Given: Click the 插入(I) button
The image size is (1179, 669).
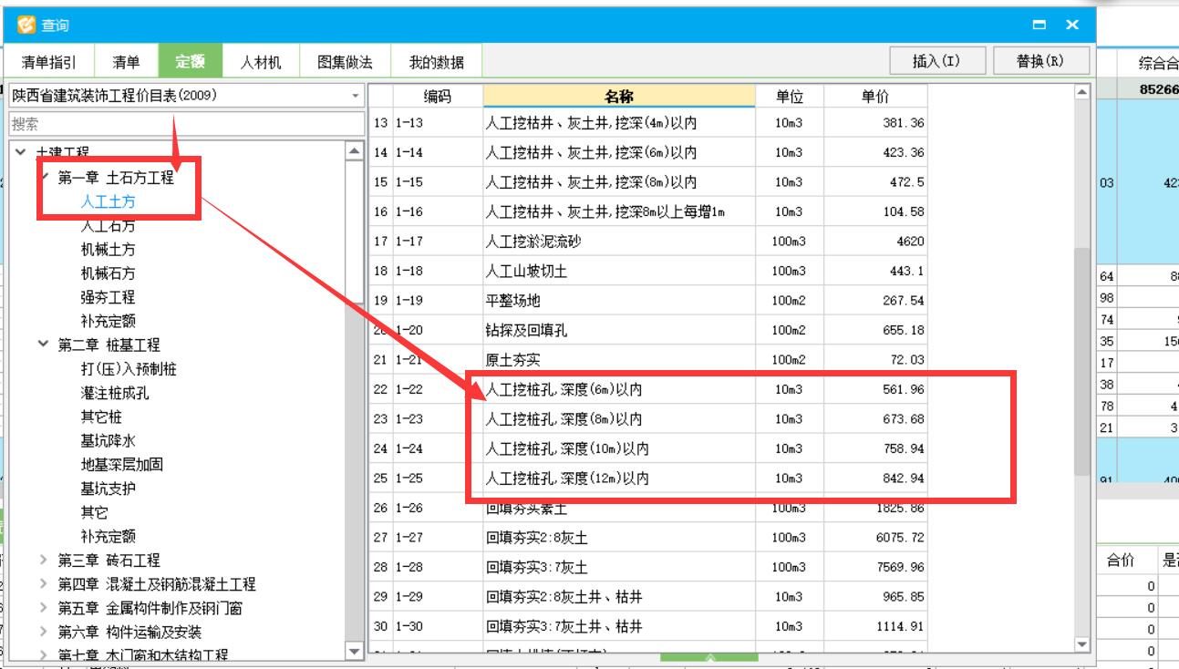Looking at the screenshot, I should (x=936, y=61).
